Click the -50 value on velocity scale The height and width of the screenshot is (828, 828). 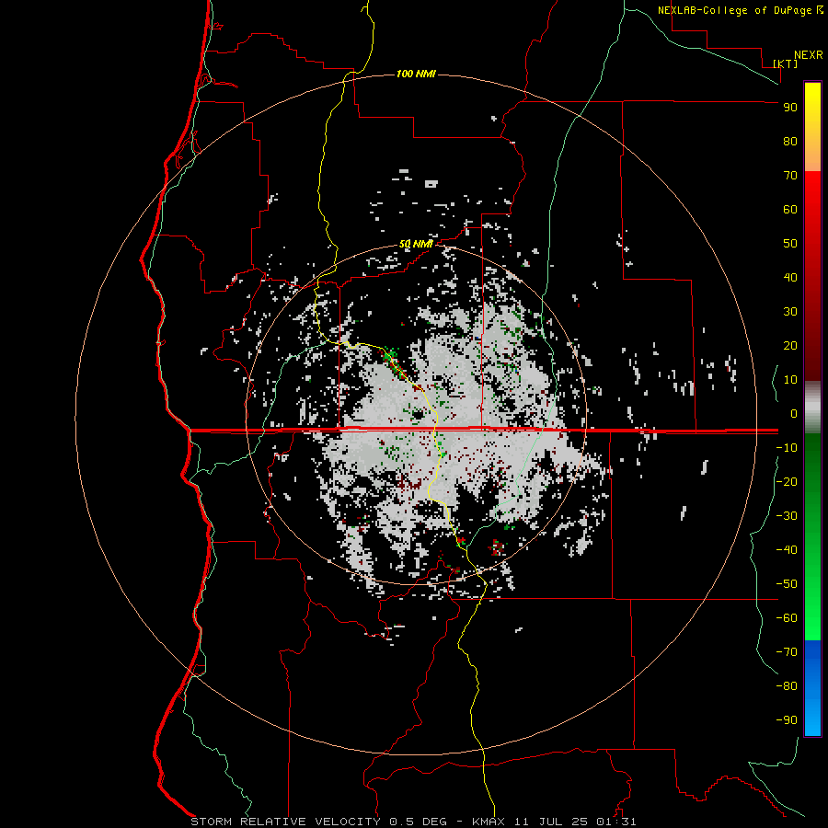787,584
